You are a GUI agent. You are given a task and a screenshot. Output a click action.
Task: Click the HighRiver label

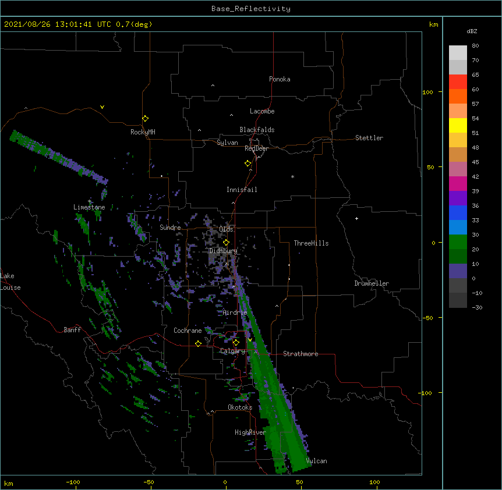coord(250,432)
